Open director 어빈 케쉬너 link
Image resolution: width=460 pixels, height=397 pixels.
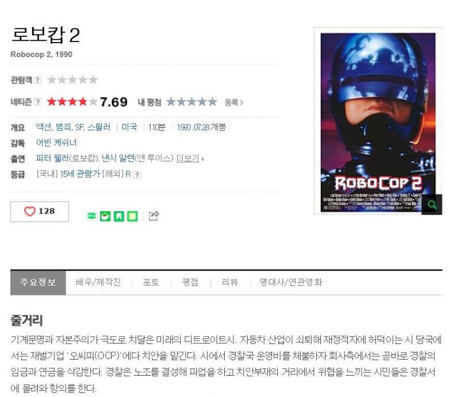[x=56, y=143]
